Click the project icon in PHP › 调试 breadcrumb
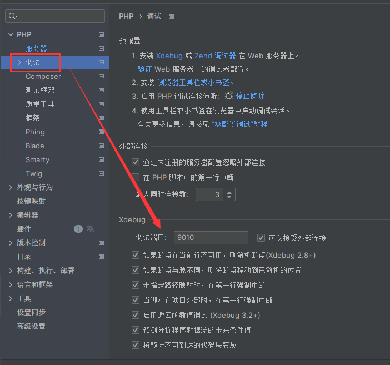390x365 pixels. coord(171,17)
